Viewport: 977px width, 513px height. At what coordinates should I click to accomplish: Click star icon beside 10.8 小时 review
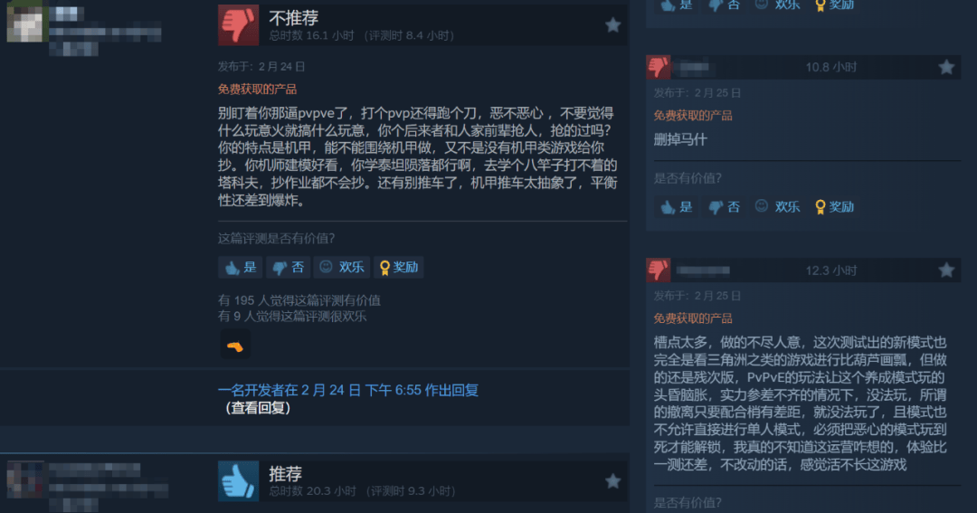tap(946, 67)
